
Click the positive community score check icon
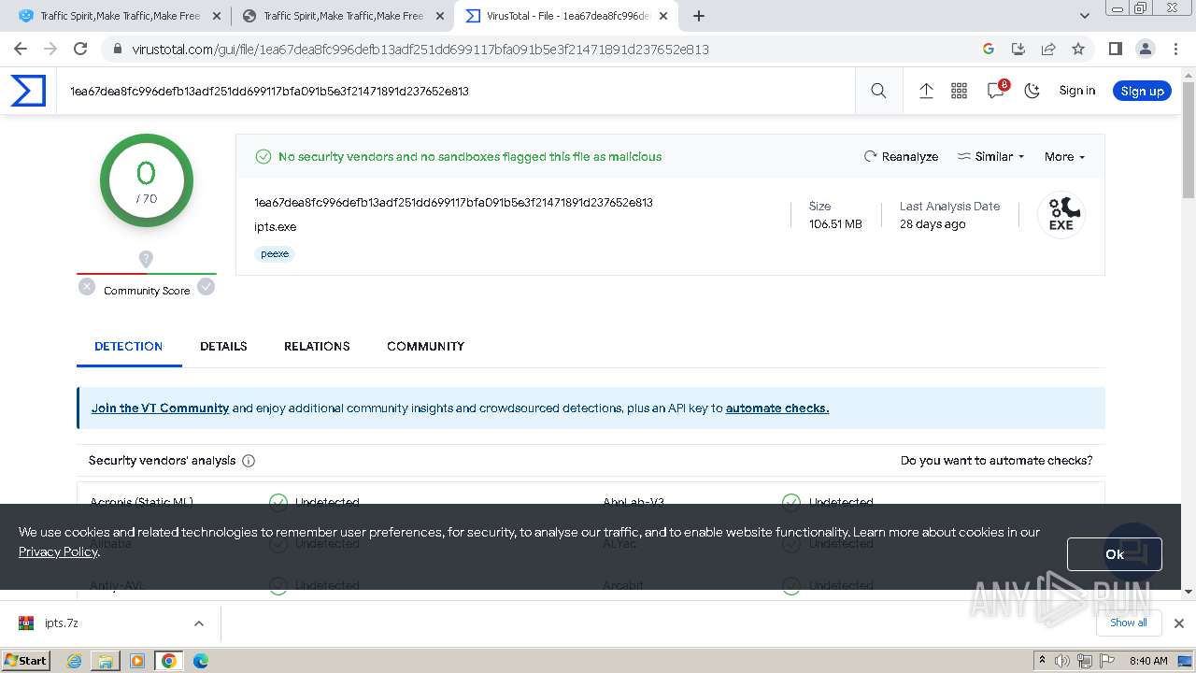[x=206, y=287]
